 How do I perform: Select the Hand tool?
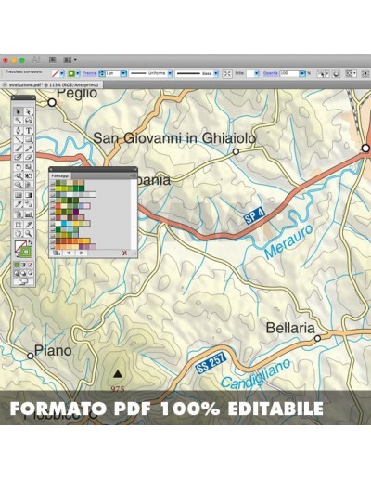pyautogui.click(x=19, y=232)
